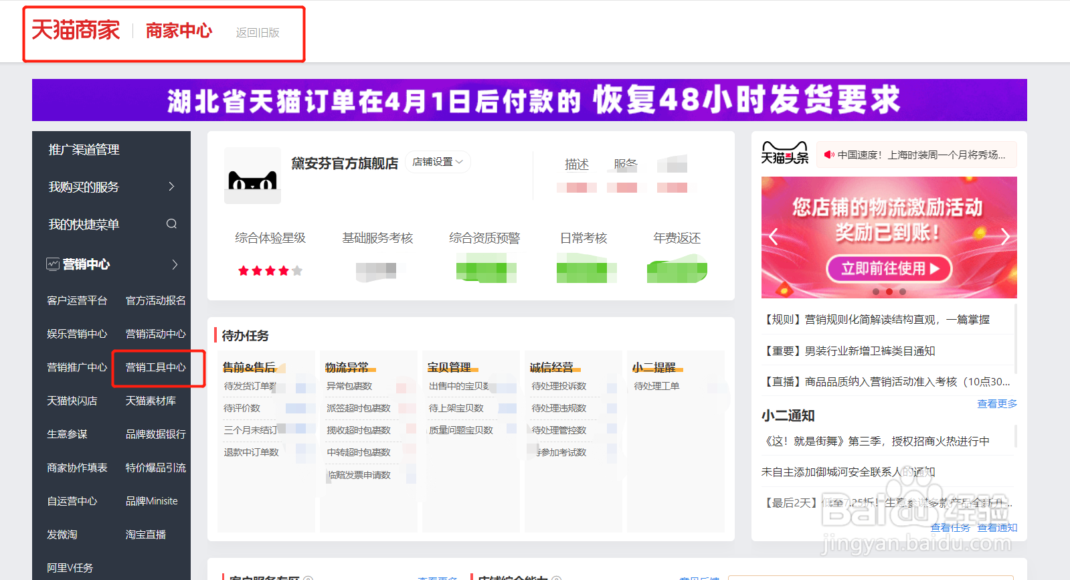This screenshot has width=1070, height=580.
Task: Expand the 营销中心 section chevron
Action: click(175, 264)
